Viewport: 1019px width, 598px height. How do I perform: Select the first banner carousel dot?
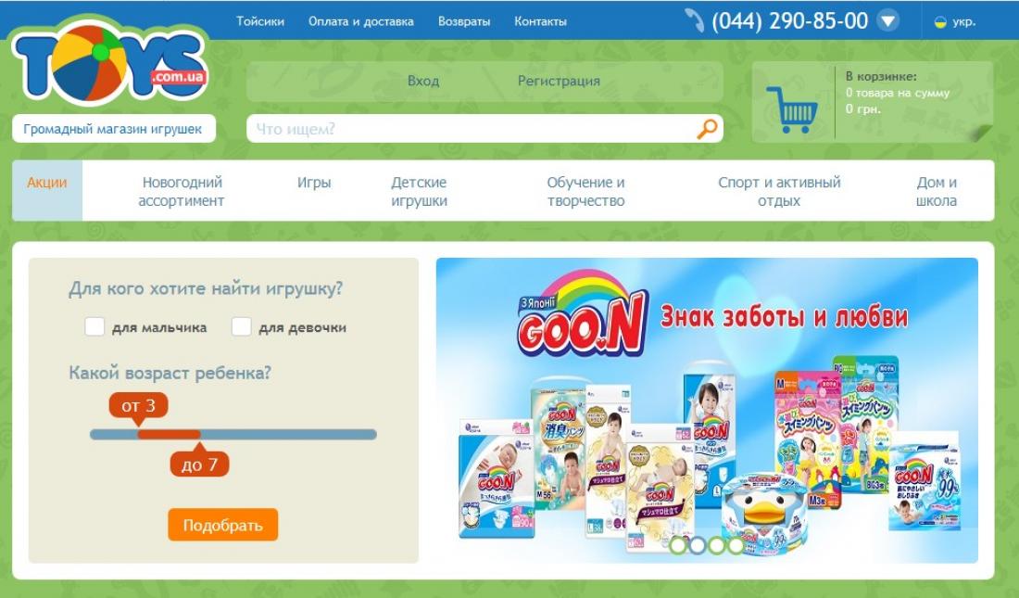678,545
